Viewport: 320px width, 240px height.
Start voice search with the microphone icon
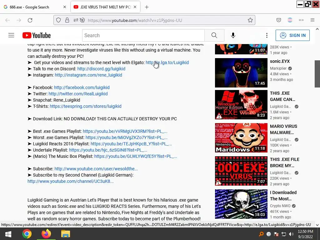click(x=233, y=35)
